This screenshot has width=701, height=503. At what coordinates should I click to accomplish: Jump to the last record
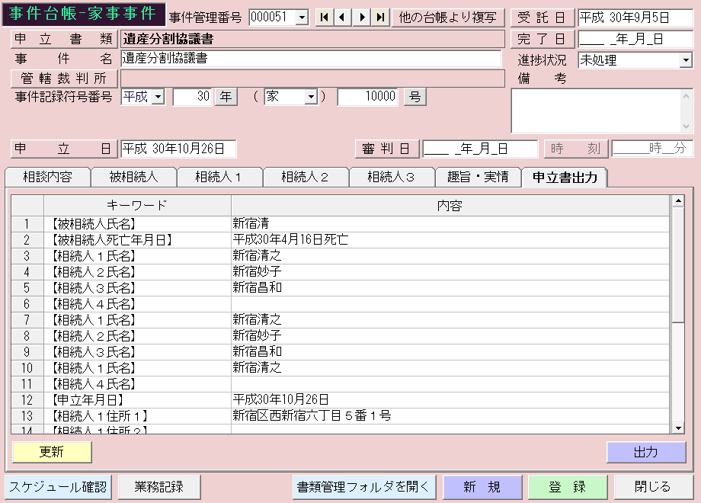[x=380, y=18]
